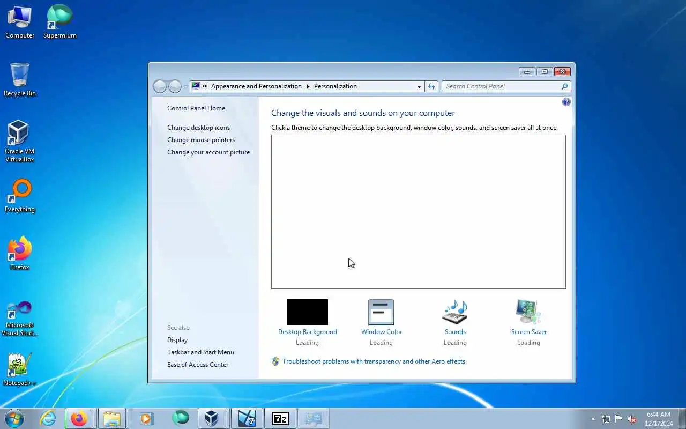Screen dimensions: 686x429
Task: Open the Sounds icon
Action: pos(455,312)
